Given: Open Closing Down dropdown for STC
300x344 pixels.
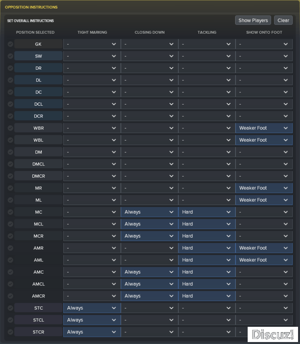Looking at the screenshot, I should [x=149, y=308].
